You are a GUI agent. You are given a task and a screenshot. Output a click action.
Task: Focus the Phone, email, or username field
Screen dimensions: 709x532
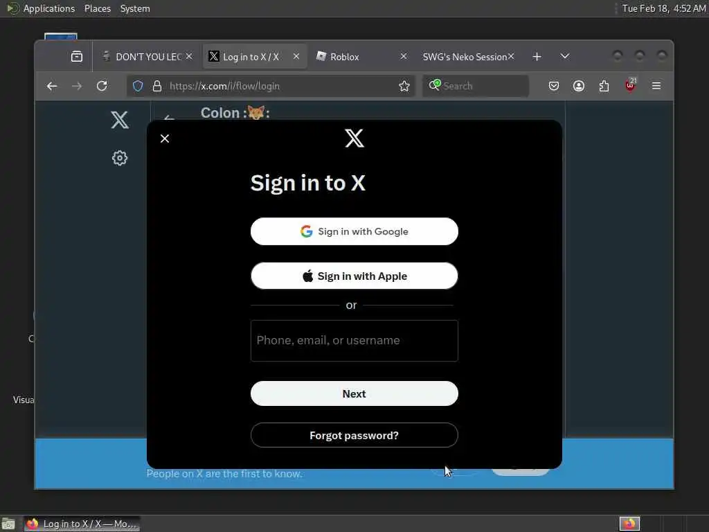click(x=354, y=340)
